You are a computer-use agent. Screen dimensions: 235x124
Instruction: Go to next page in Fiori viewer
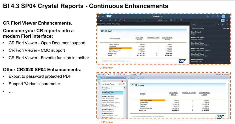(149, 20)
